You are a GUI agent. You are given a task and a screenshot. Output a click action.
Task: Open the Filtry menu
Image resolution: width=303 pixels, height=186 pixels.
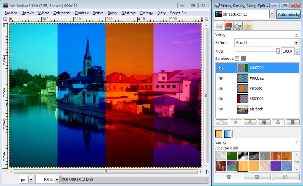pyautogui.click(x=161, y=13)
